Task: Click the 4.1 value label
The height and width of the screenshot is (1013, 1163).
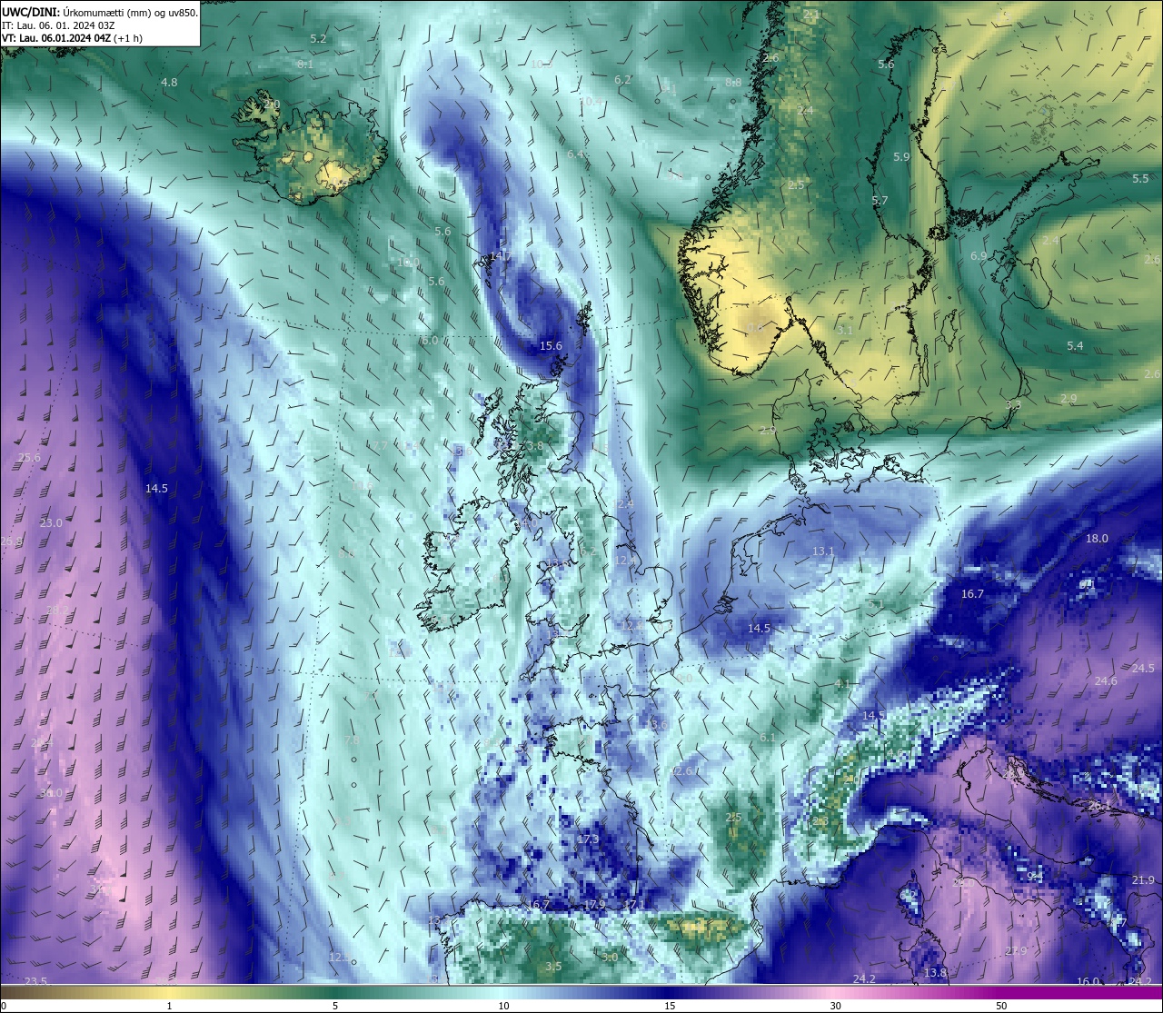Action: click(842, 683)
